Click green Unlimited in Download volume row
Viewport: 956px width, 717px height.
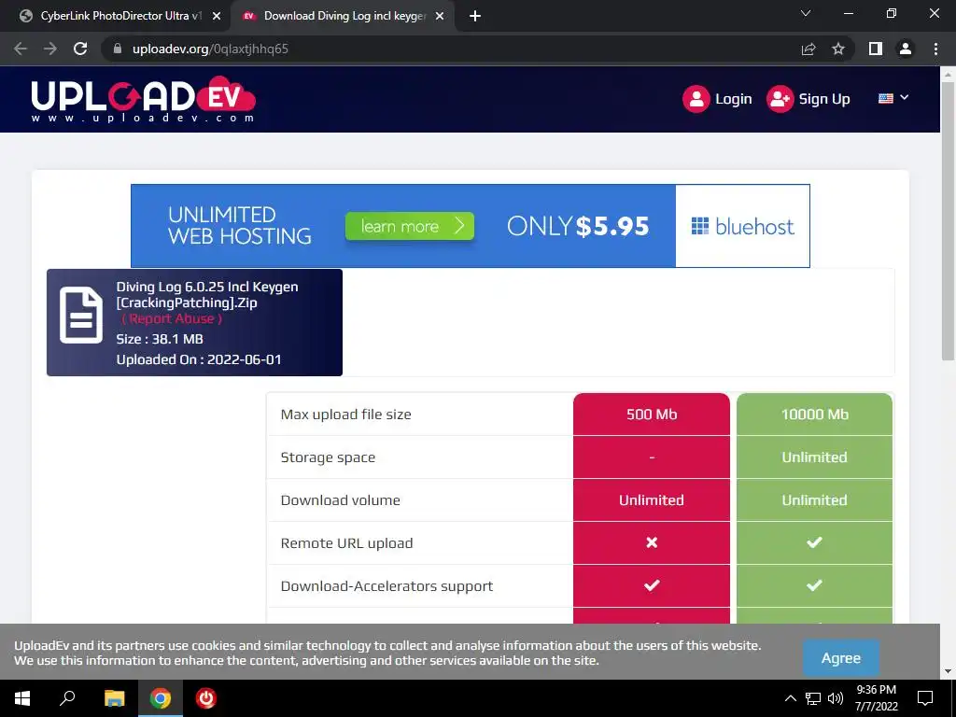tap(814, 500)
